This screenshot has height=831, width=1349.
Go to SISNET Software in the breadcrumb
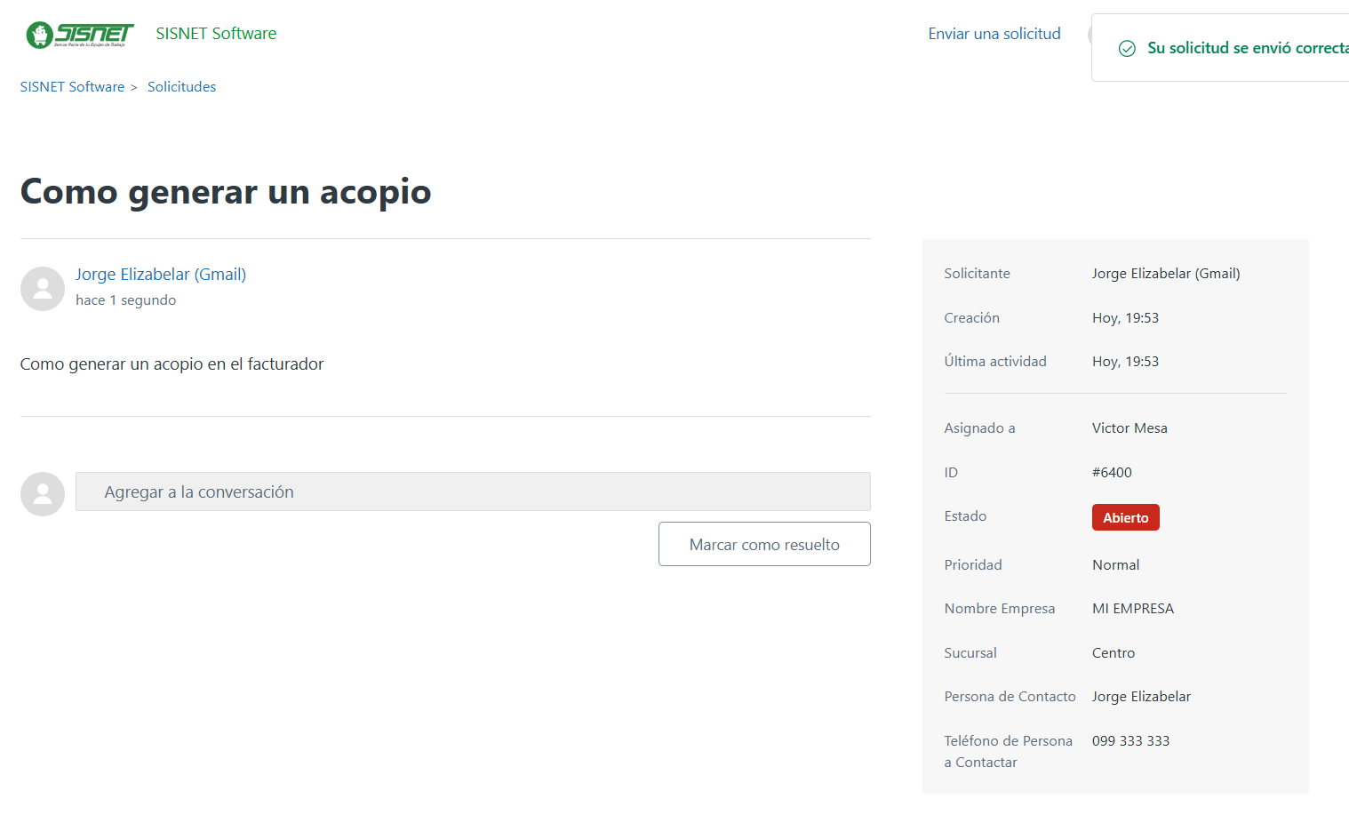point(72,87)
